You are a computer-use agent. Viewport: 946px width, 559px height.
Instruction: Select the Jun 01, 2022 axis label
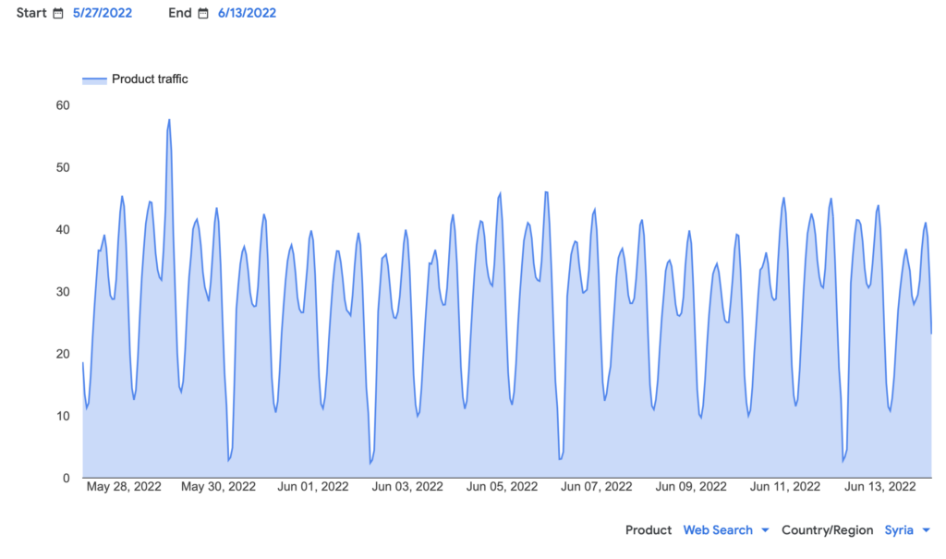[x=313, y=487]
